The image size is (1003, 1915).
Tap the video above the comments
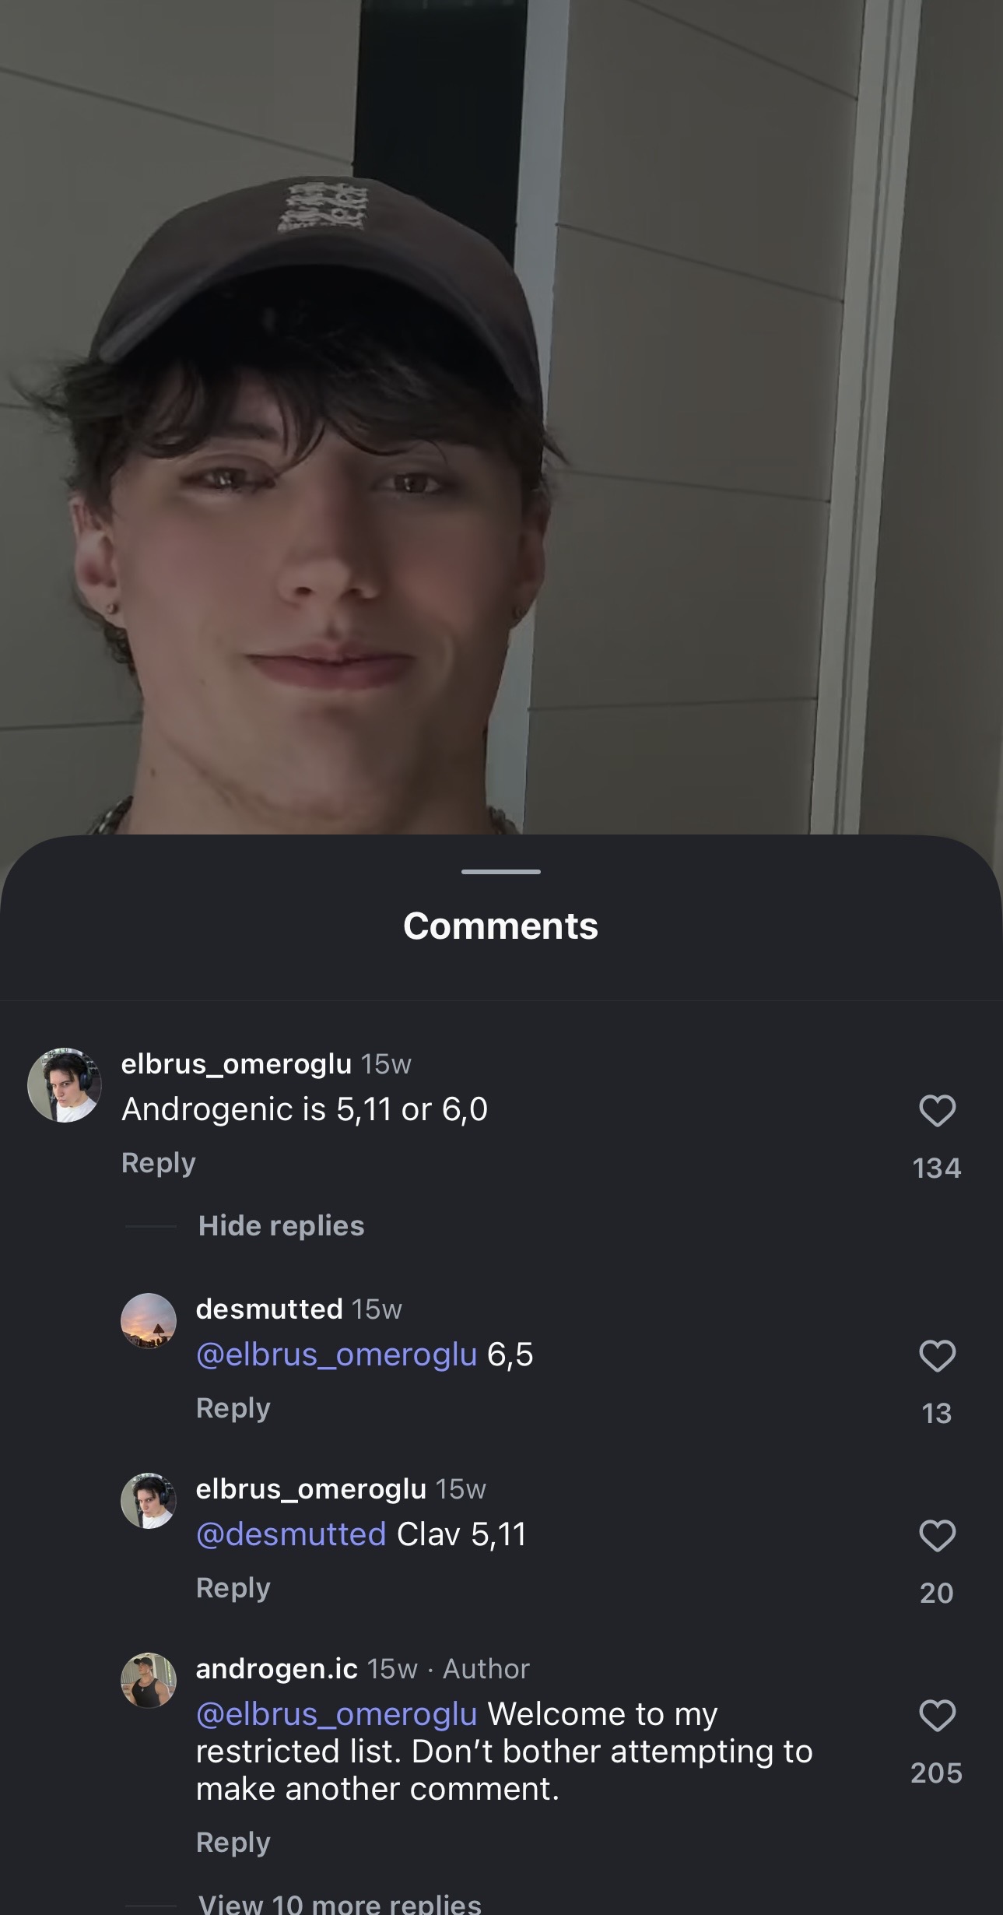(501, 413)
